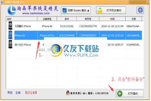This screenshot has width=151, height=101.
Task: Click the iPhone (2) name cell
Action: click(x=26, y=35)
